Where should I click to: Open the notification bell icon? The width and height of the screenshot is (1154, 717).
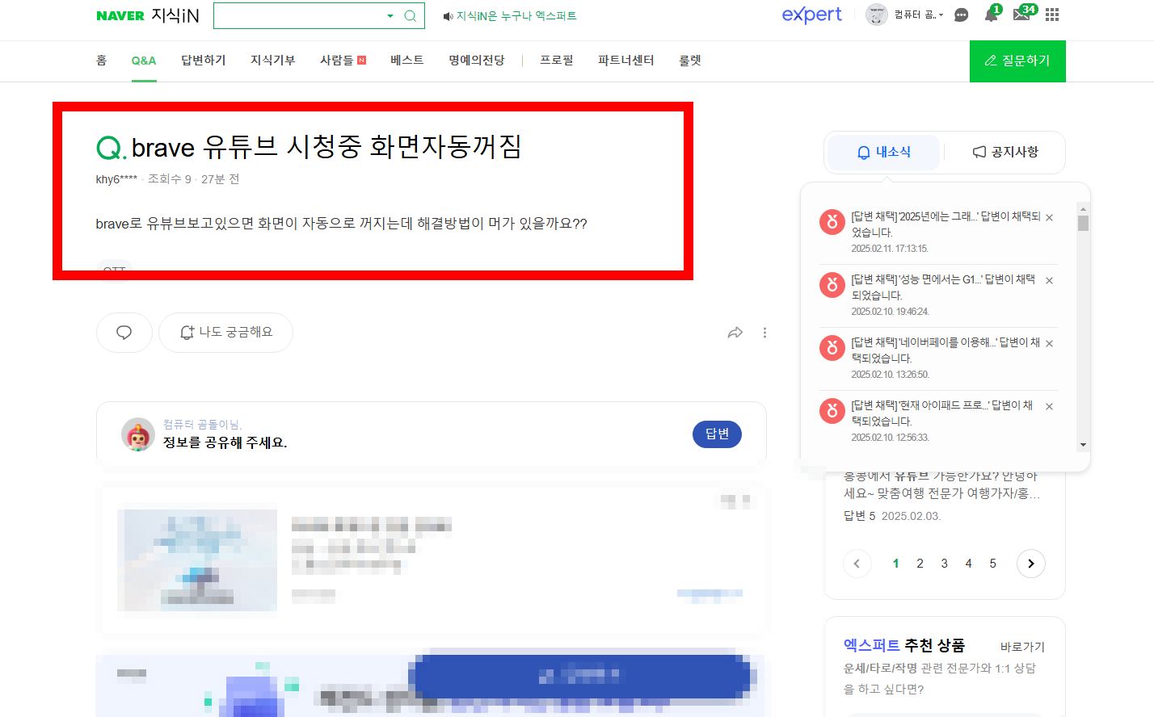pyautogui.click(x=991, y=15)
